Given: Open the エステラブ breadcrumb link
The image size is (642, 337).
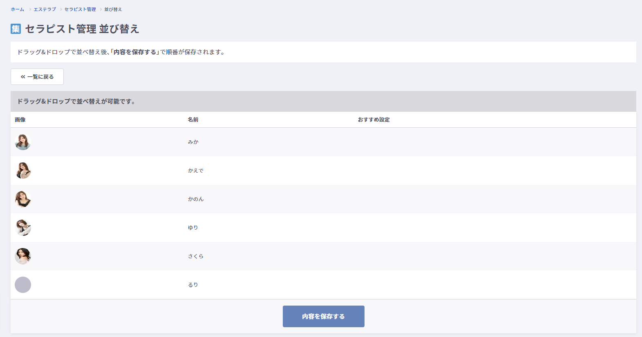Looking at the screenshot, I should click(x=45, y=9).
